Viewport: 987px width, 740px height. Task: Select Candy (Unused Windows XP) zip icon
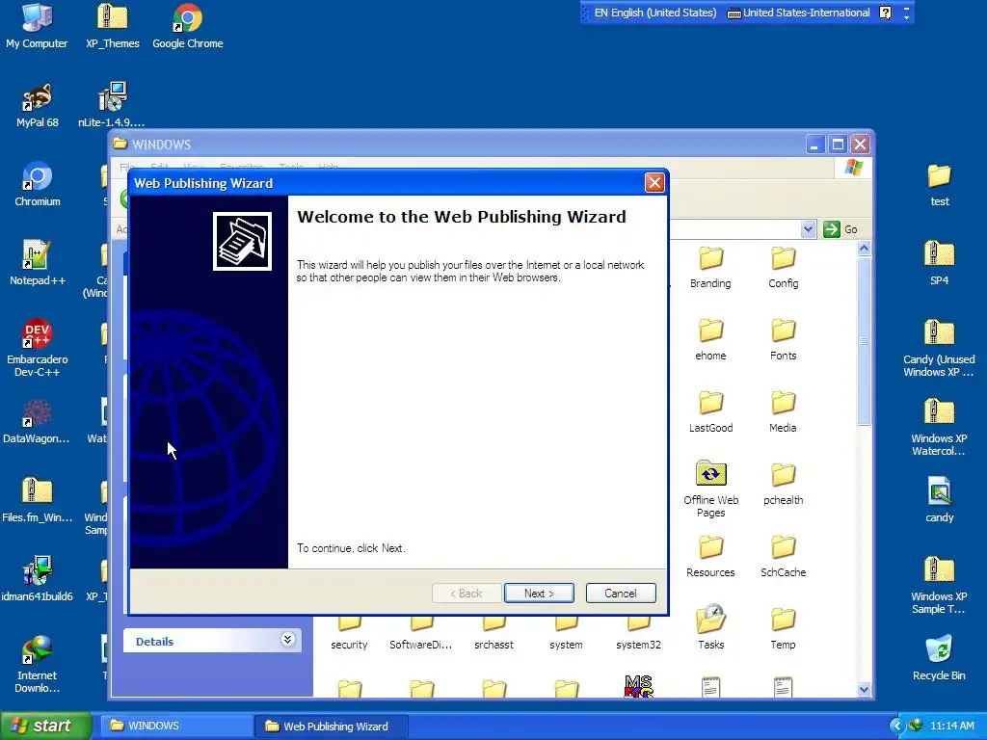point(939,348)
